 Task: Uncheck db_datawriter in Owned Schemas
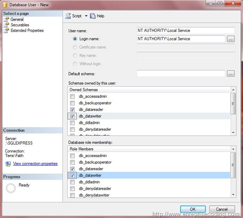click(72, 116)
